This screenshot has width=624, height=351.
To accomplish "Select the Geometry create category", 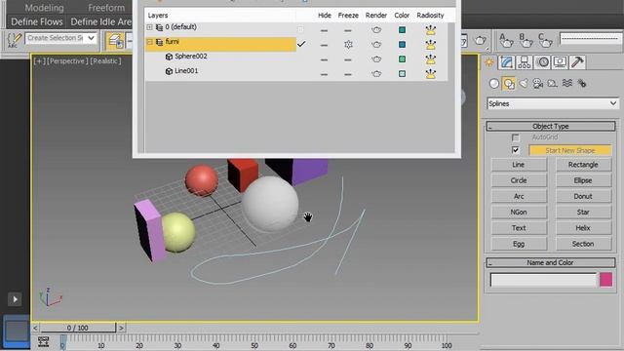I will click(x=494, y=84).
